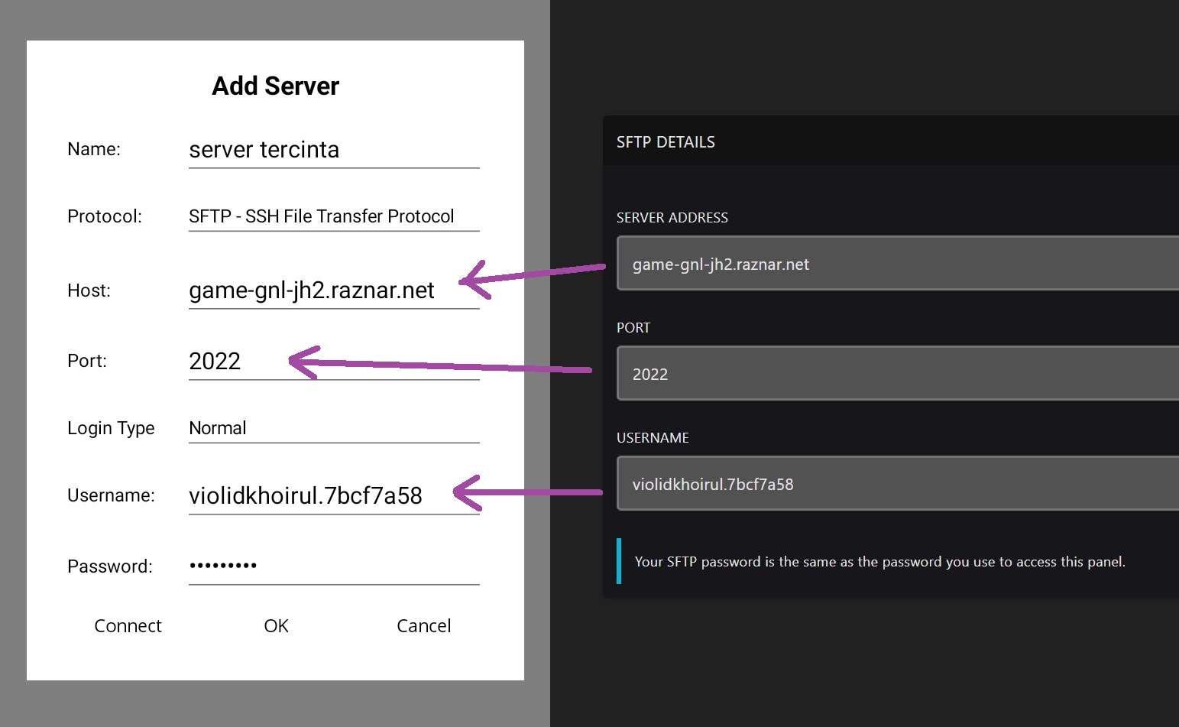The height and width of the screenshot is (727, 1179).
Task: Open the Protocol dropdown showing SFTP
Action: click(333, 216)
